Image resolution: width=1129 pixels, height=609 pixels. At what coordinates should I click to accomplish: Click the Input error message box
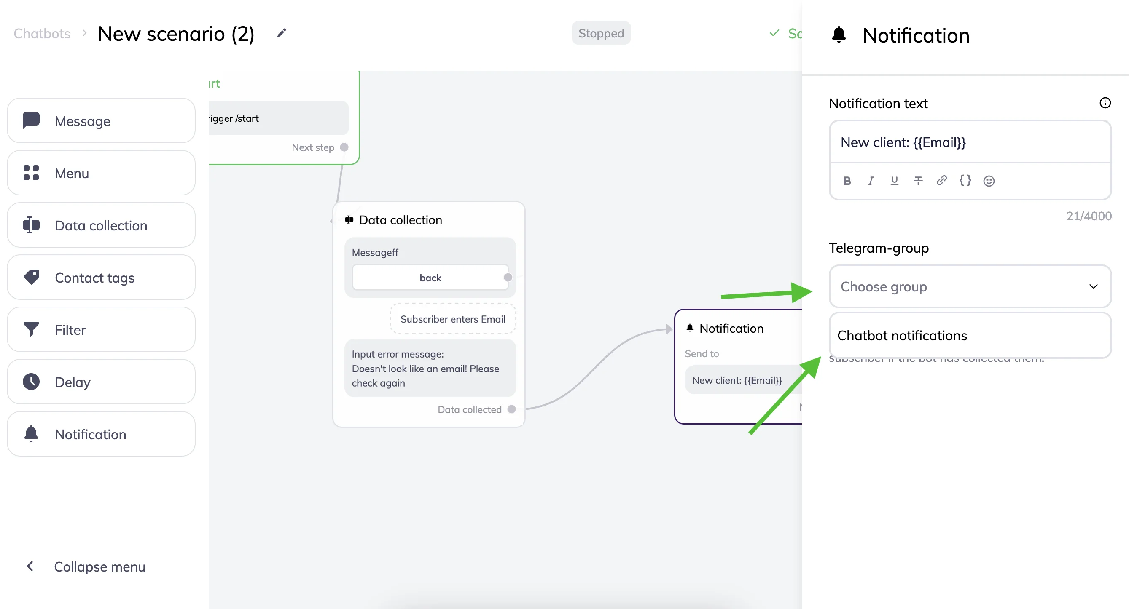(430, 368)
